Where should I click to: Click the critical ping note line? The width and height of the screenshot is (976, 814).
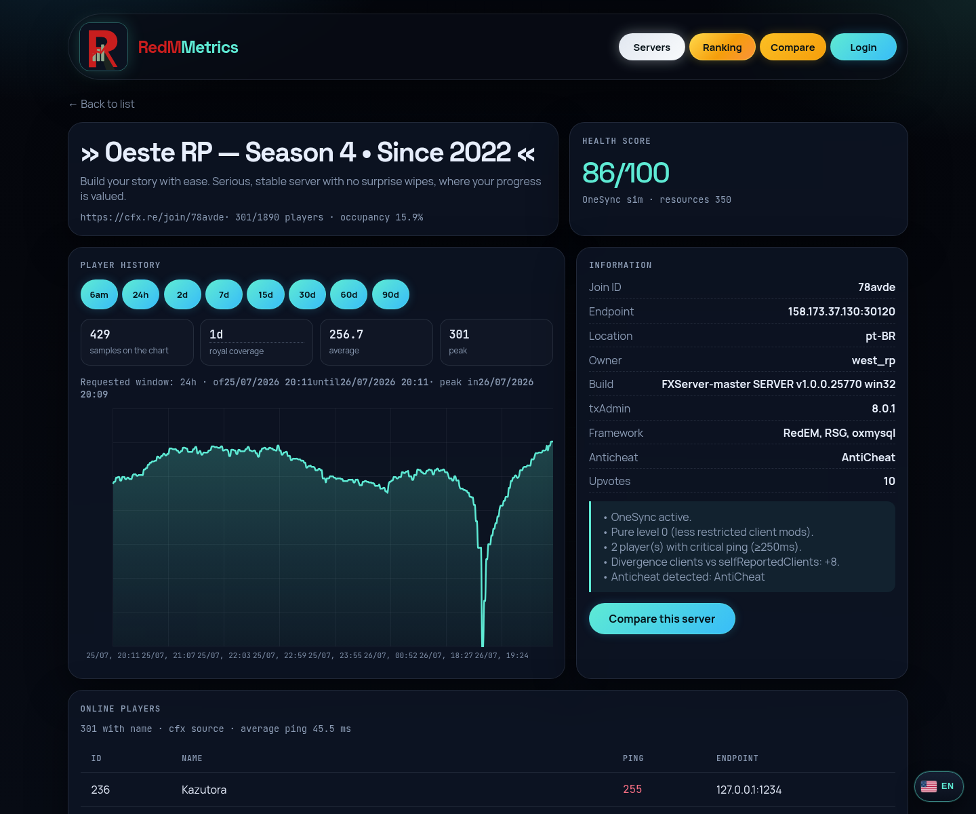[x=703, y=547]
